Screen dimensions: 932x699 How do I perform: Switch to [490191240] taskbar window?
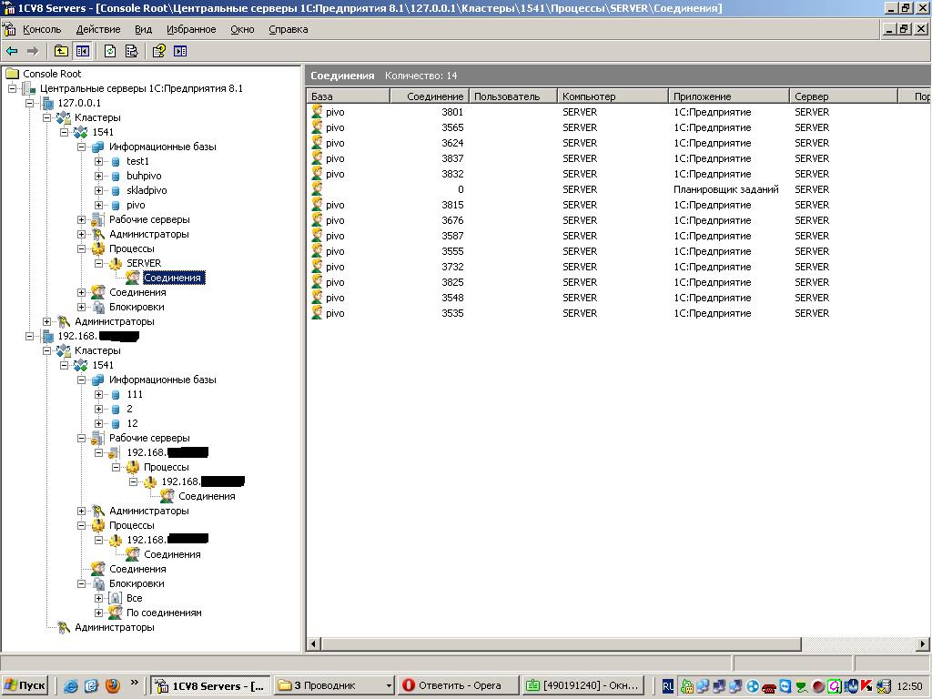583,686
